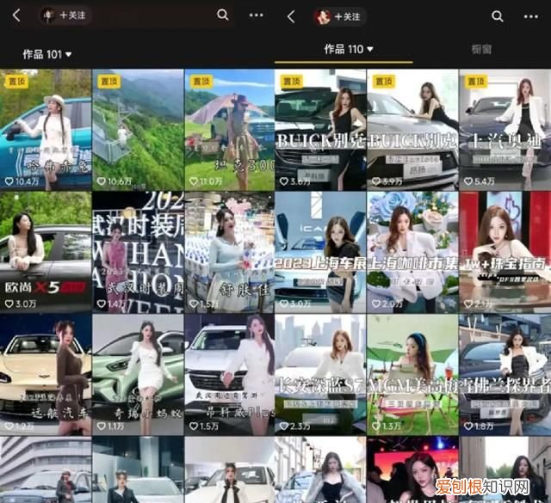551x503 pixels.
Task: Open the left profile avatar
Action: point(48,15)
